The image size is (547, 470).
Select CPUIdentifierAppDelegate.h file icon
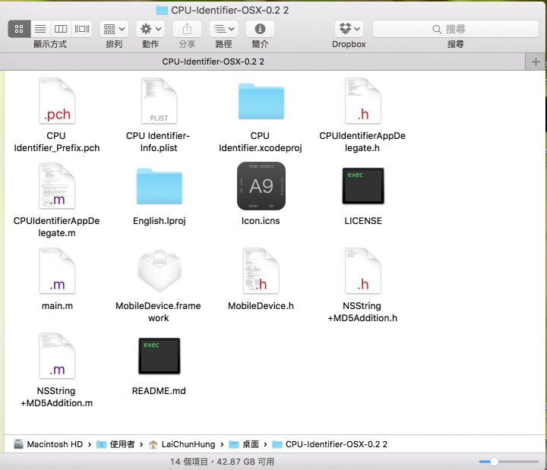[x=363, y=101]
